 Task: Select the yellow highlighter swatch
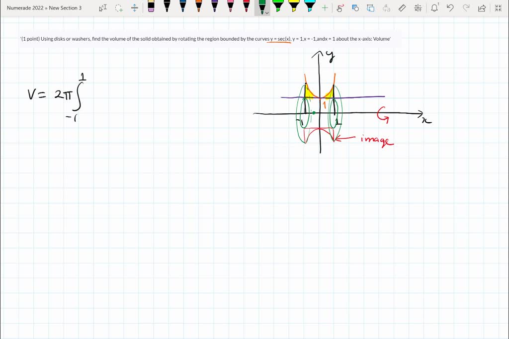(x=294, y=7)
